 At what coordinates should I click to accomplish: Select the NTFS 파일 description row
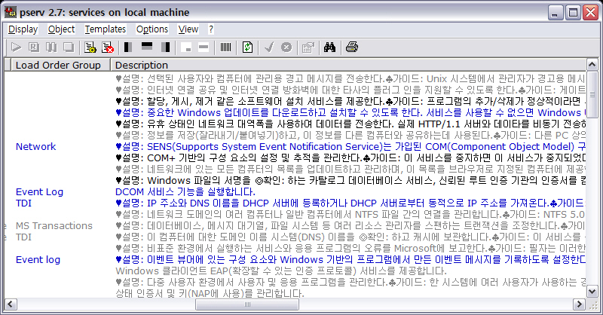coord(350,214)
